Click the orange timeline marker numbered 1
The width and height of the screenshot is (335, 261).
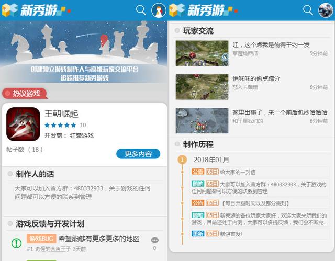[x=182, y=160]
